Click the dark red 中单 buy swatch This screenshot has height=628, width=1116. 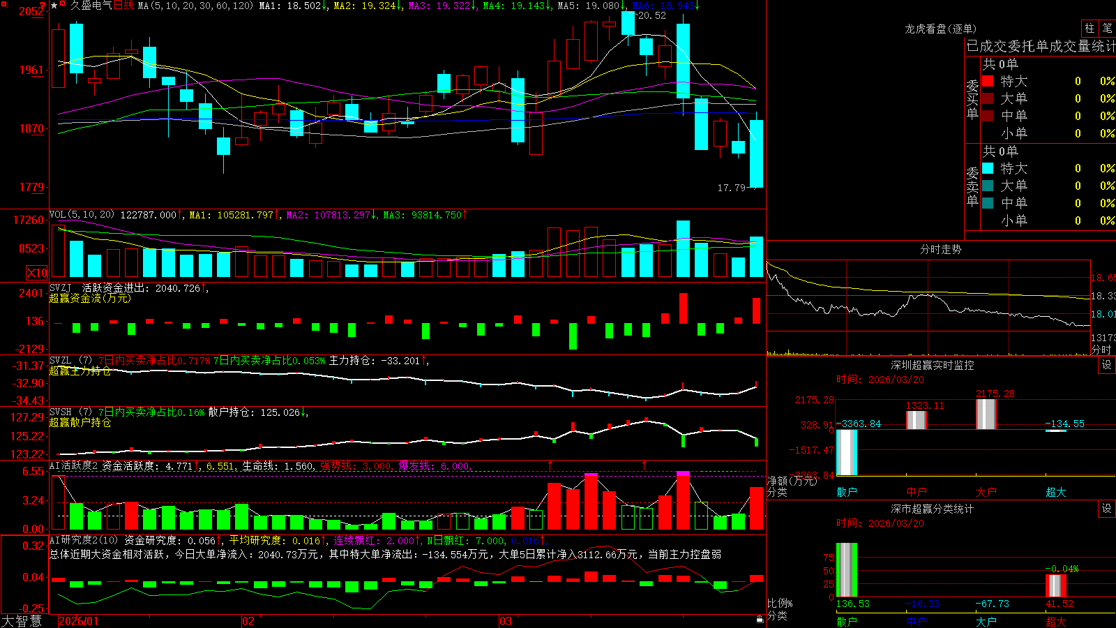(988, 116)
